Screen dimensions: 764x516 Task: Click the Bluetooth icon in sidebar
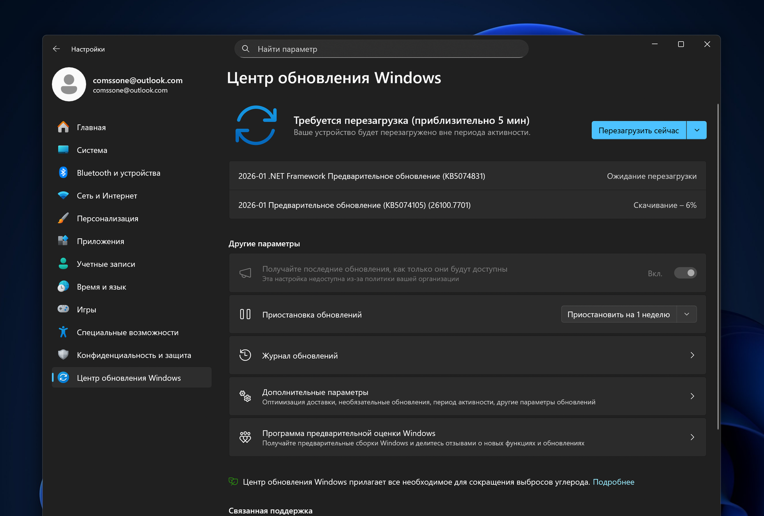[63, 173]
